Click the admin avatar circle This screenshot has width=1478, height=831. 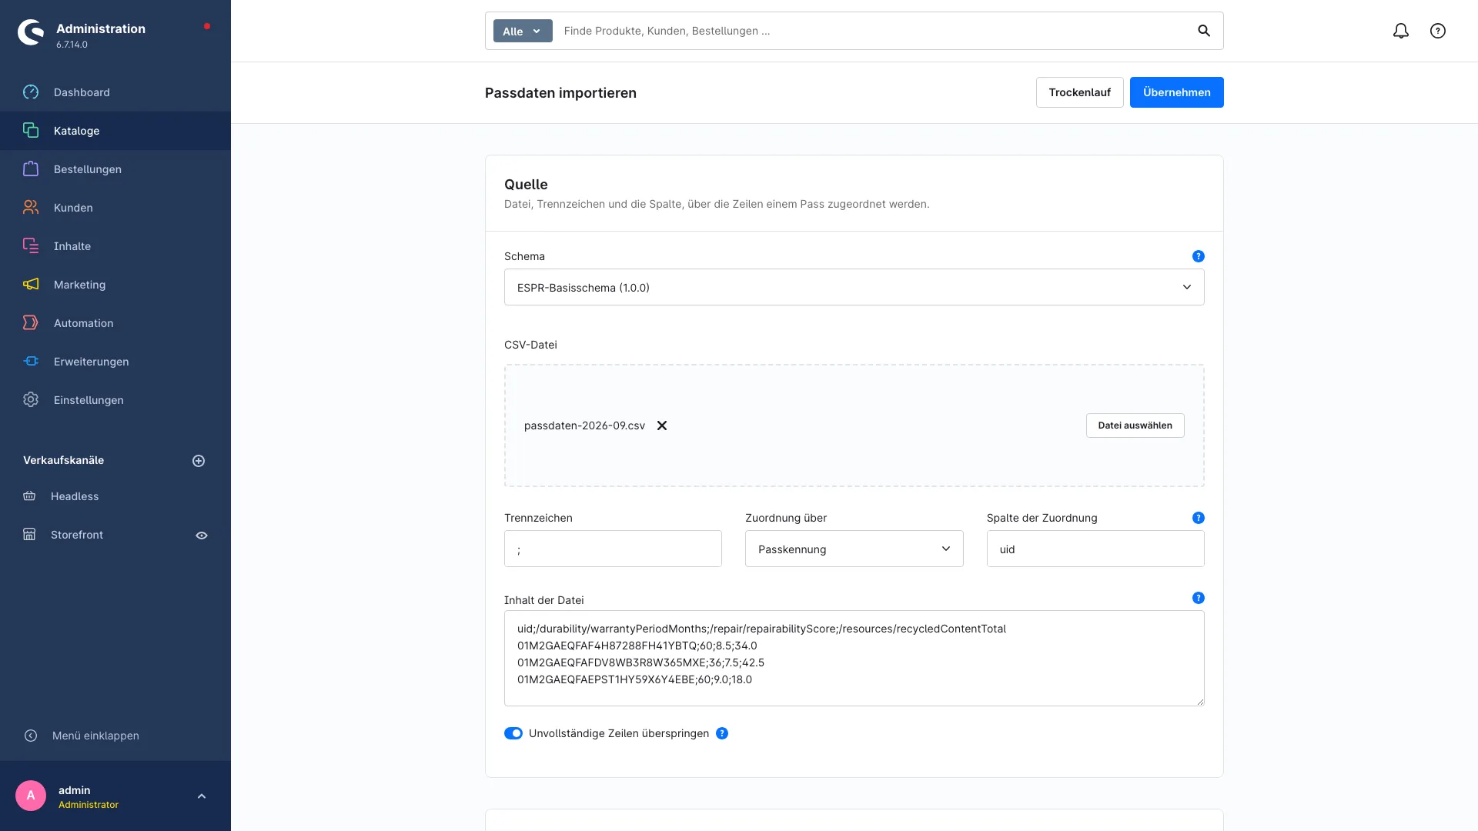pyautogui.click(x=31, y=796)
